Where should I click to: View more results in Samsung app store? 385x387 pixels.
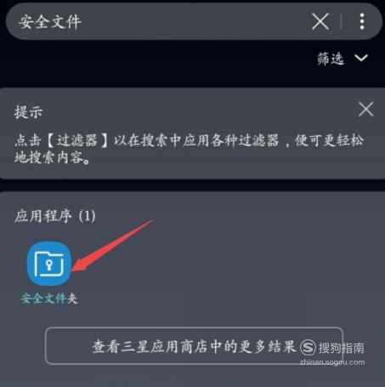click(194, 345)
